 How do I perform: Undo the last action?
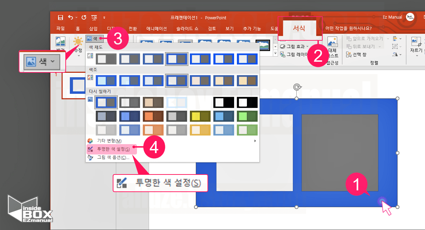click(71, 18)
